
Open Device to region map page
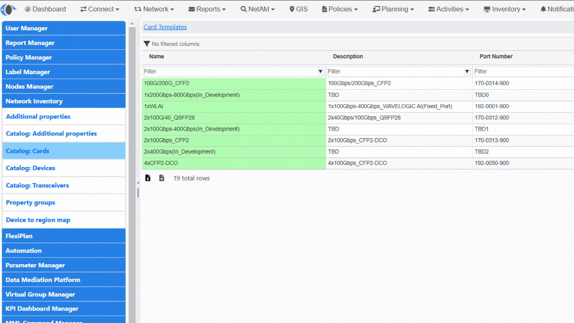pos(64,220)
